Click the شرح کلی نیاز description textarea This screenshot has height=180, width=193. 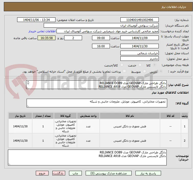pos(96,85)
